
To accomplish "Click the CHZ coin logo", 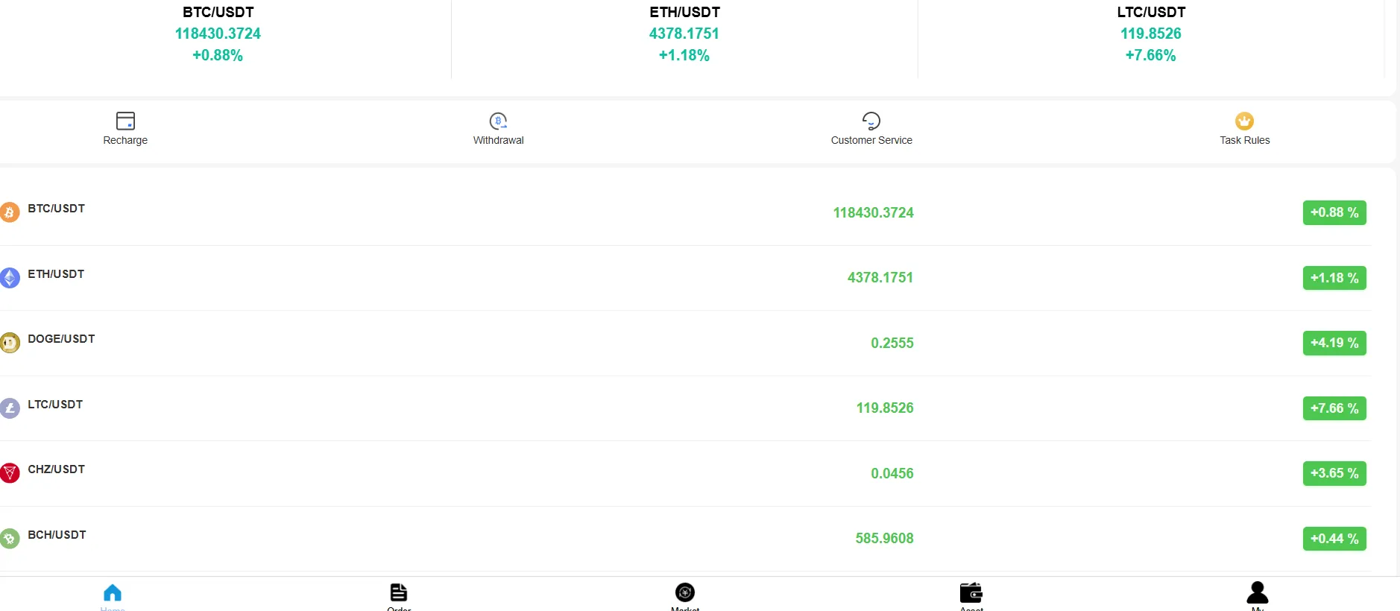I will tap(10, 473).
